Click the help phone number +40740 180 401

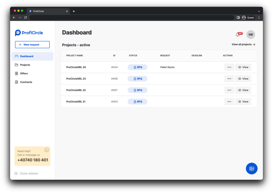33,160
